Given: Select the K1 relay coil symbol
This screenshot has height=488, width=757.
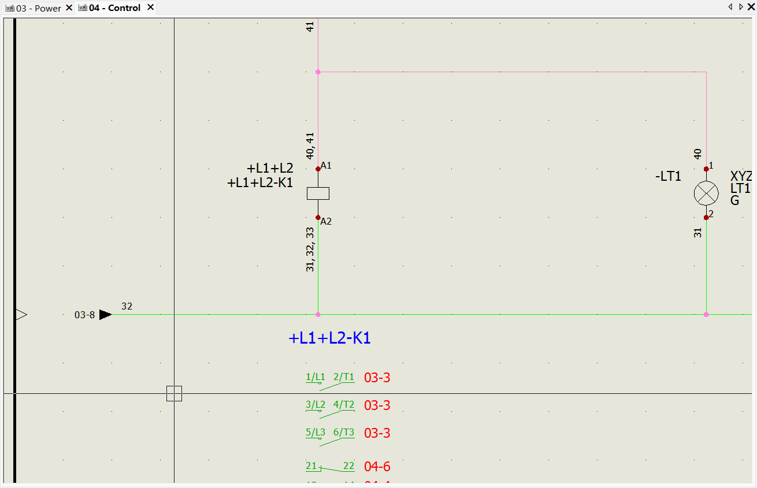Looking at the screenshot, I should [x=318, y=193].
